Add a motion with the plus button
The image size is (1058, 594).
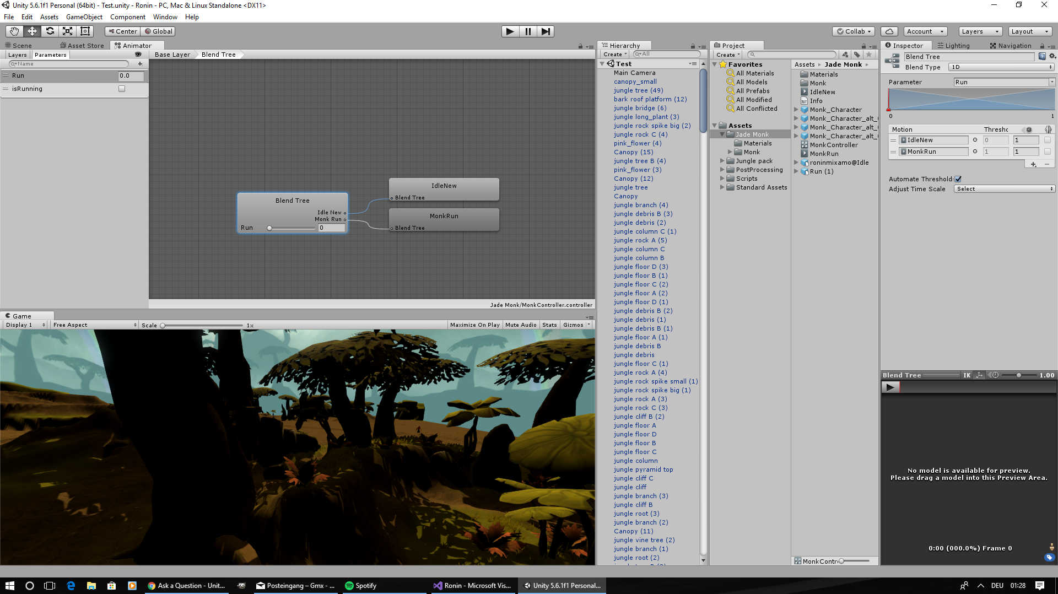(1033, 164)
